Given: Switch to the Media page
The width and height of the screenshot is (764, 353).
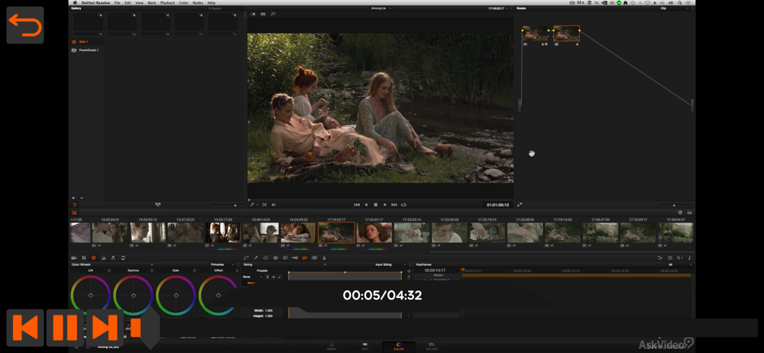Looking at the screenshot, I should pyautogui.click(x=332, y=346).
